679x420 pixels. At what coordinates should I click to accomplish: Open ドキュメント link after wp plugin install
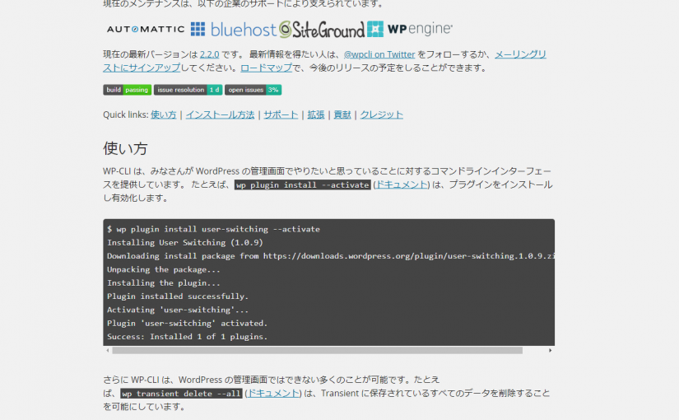[x=402, y=184]
